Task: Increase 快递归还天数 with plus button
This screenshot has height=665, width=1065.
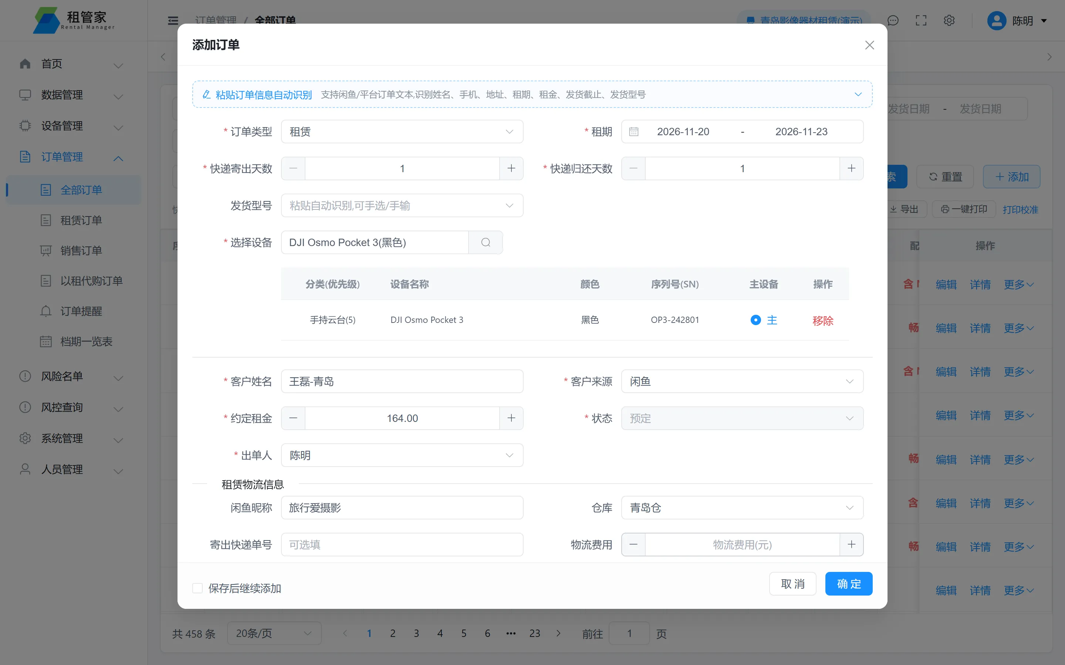Action: click(x=852, y=168)
